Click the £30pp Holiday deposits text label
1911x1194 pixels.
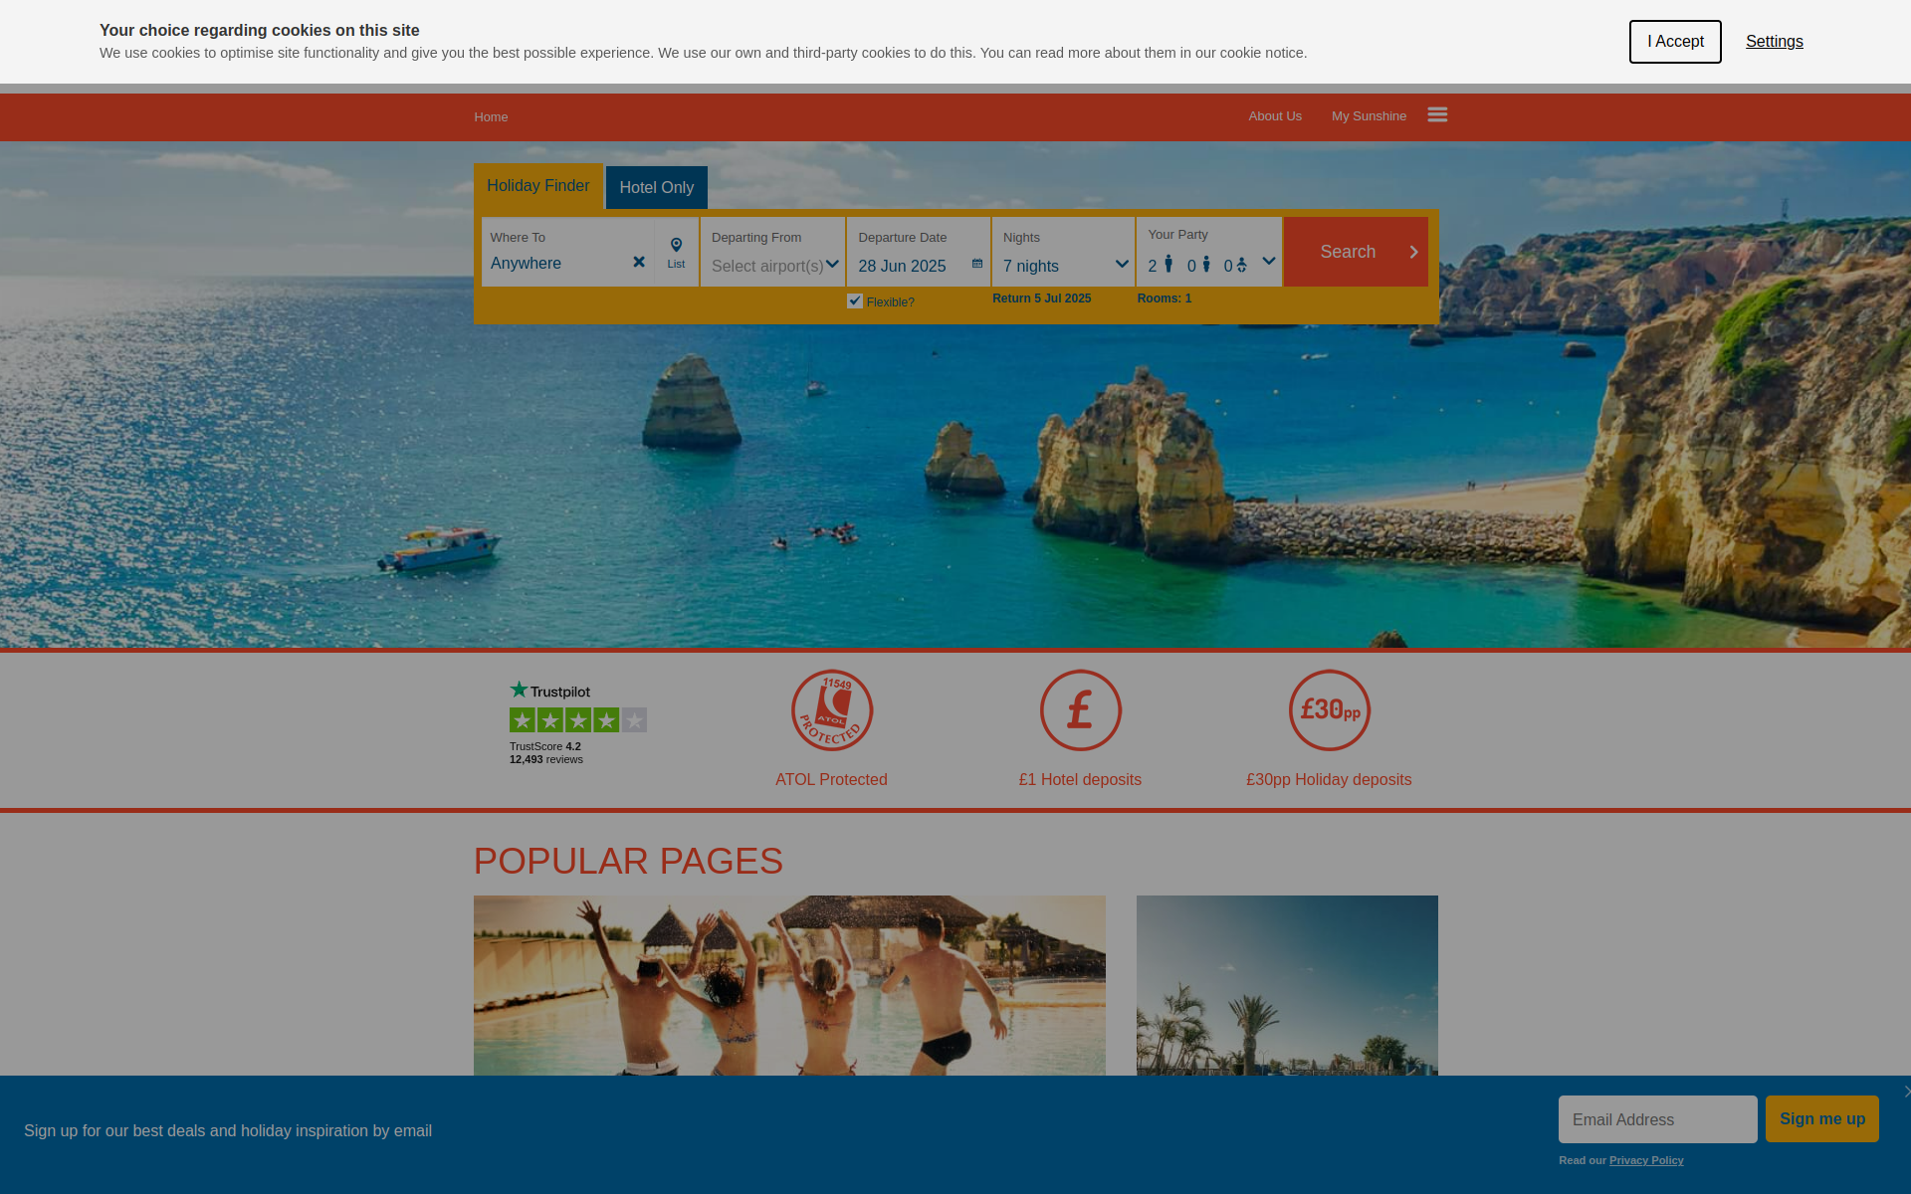1329,779
